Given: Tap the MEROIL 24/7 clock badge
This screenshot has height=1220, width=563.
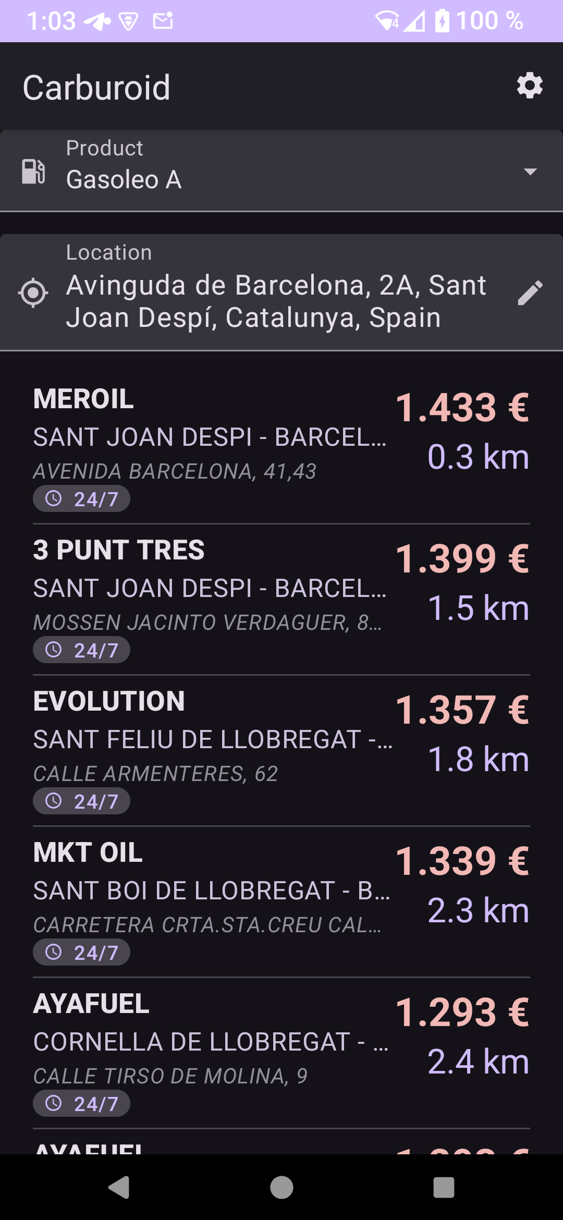Looking at the screenshot, I should 81,499.
